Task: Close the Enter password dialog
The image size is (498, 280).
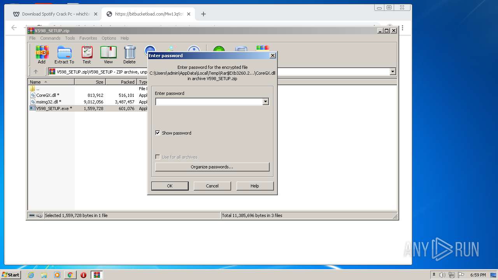Action: [x=273, y=56]
